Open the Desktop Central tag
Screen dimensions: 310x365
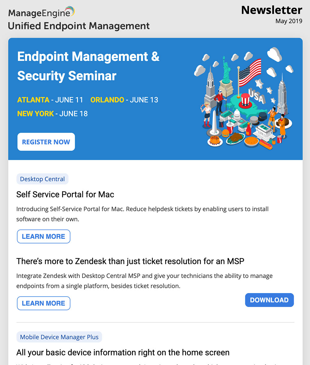point(42,179)
